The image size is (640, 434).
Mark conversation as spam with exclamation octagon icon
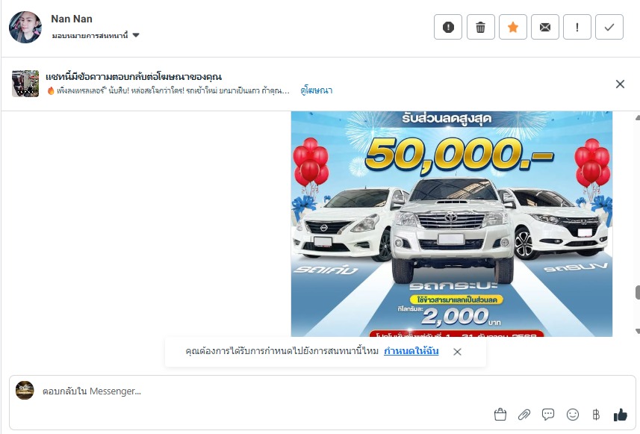click(448, 27)
